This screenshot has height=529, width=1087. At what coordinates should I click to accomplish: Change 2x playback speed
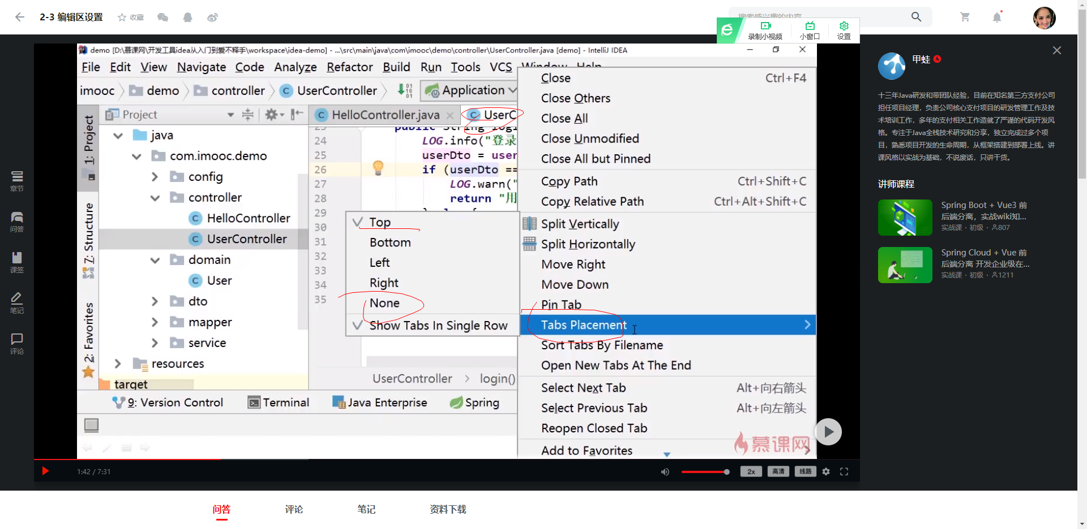click(751, 471)
